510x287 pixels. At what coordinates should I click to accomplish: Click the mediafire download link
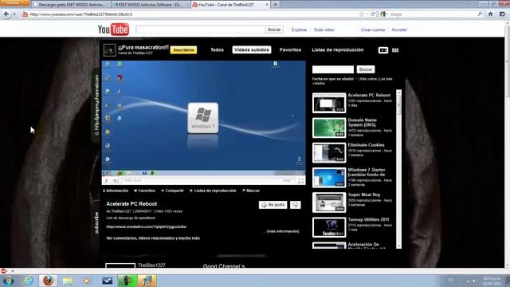click(x=147, y=226)
